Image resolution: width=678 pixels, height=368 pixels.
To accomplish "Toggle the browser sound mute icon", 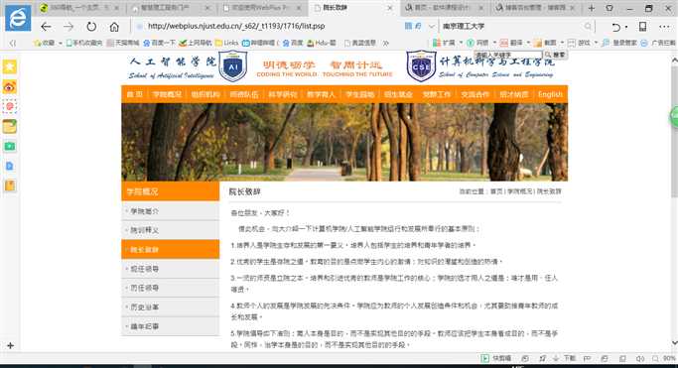I will point(640,358).
